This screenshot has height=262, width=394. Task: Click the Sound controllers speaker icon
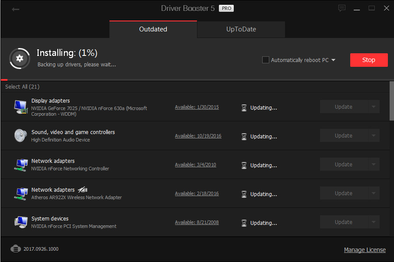[x=20, y=135]
